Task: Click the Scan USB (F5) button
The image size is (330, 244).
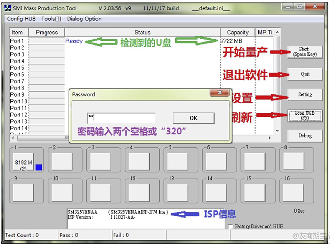Action: pyautogui.click(x=305, y=116)
